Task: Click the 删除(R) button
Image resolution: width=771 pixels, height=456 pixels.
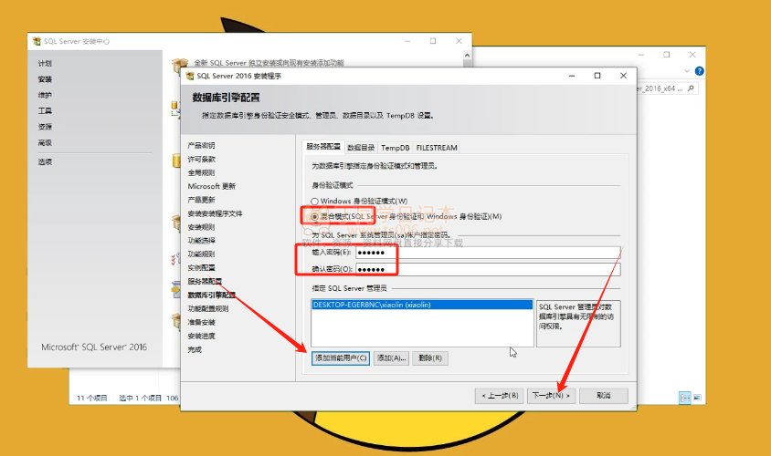Action: pyautogui.click(x=430, y=358)
